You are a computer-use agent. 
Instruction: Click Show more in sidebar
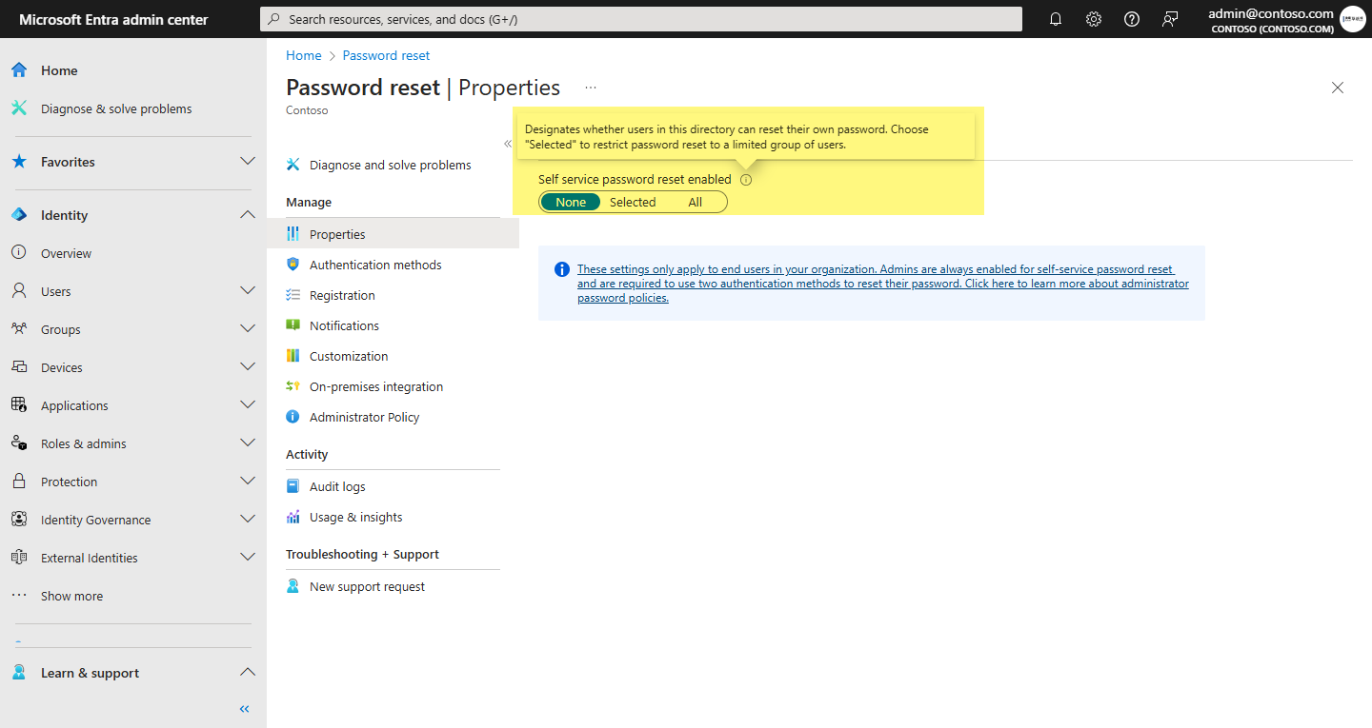[x=71, y=596]
